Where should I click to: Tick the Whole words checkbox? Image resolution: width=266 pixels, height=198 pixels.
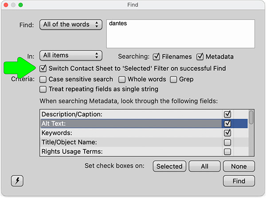pos(122,80)
